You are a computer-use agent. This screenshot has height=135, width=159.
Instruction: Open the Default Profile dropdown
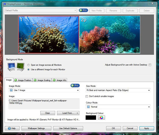click(41, 10)
